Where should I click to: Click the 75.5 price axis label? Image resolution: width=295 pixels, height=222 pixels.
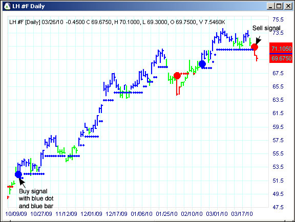[278, 19]
